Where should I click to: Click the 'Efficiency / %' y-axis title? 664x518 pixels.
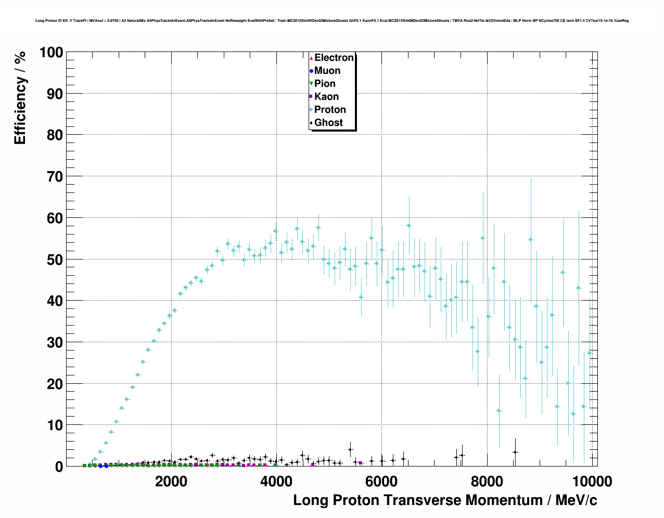pyautogui.click(x=20, y=98)
